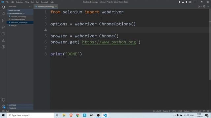This screenshot has height=118, width=211.
Task: Open Google Chrome from the taskbar
Action: click(78, 115)
